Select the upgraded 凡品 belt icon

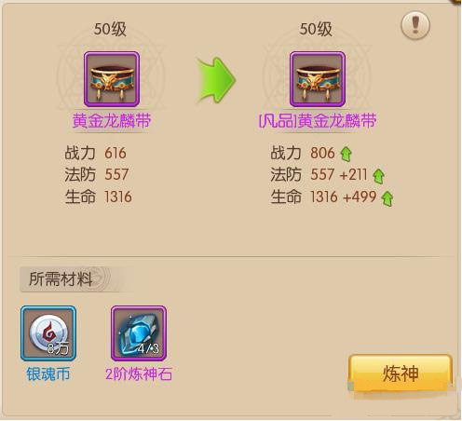click(318, 79)
